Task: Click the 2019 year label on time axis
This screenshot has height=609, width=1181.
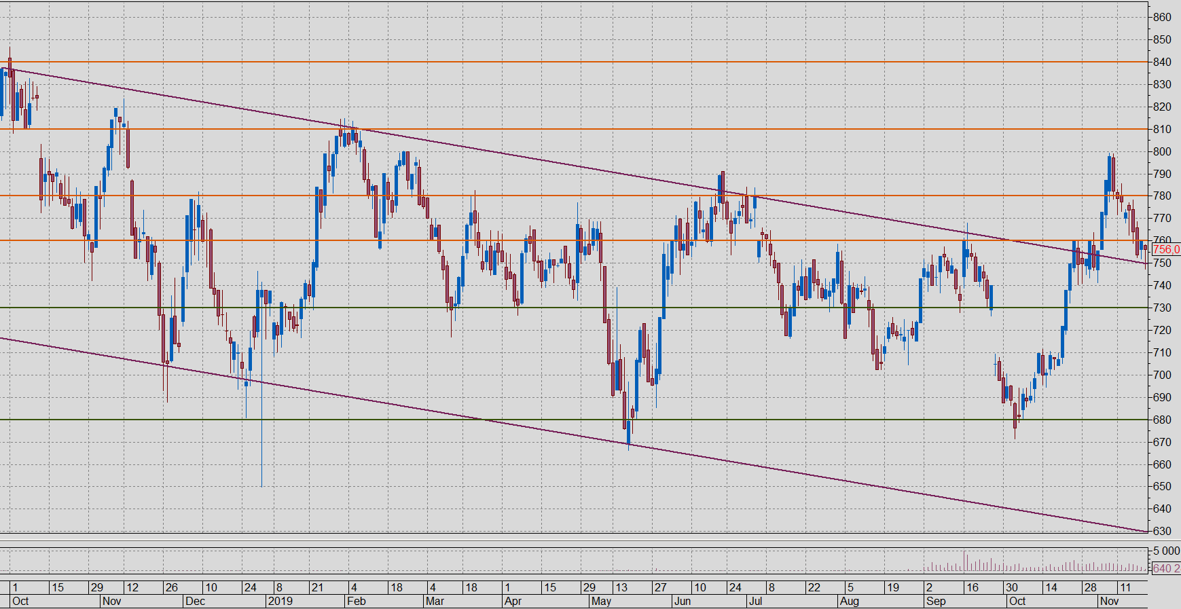Action: coord(280,601)
